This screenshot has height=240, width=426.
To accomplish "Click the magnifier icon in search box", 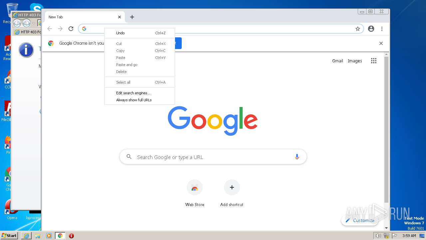I will coord(129,157).
